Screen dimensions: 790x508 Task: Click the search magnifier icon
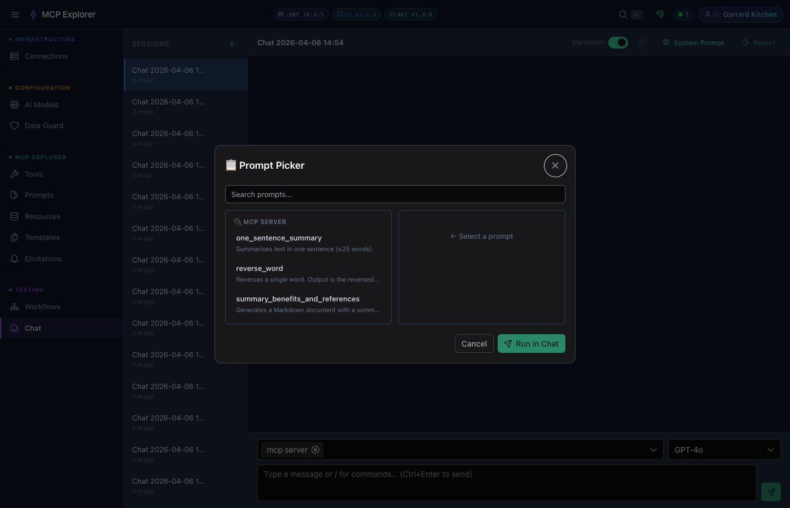(622, 14)
